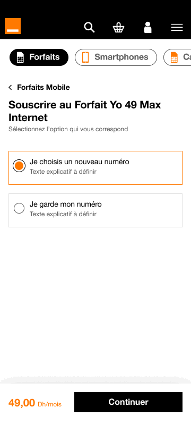Click the 49,00 Dh/mois price text
Viewport: 191px width, 425px height.
pos(35,403)
